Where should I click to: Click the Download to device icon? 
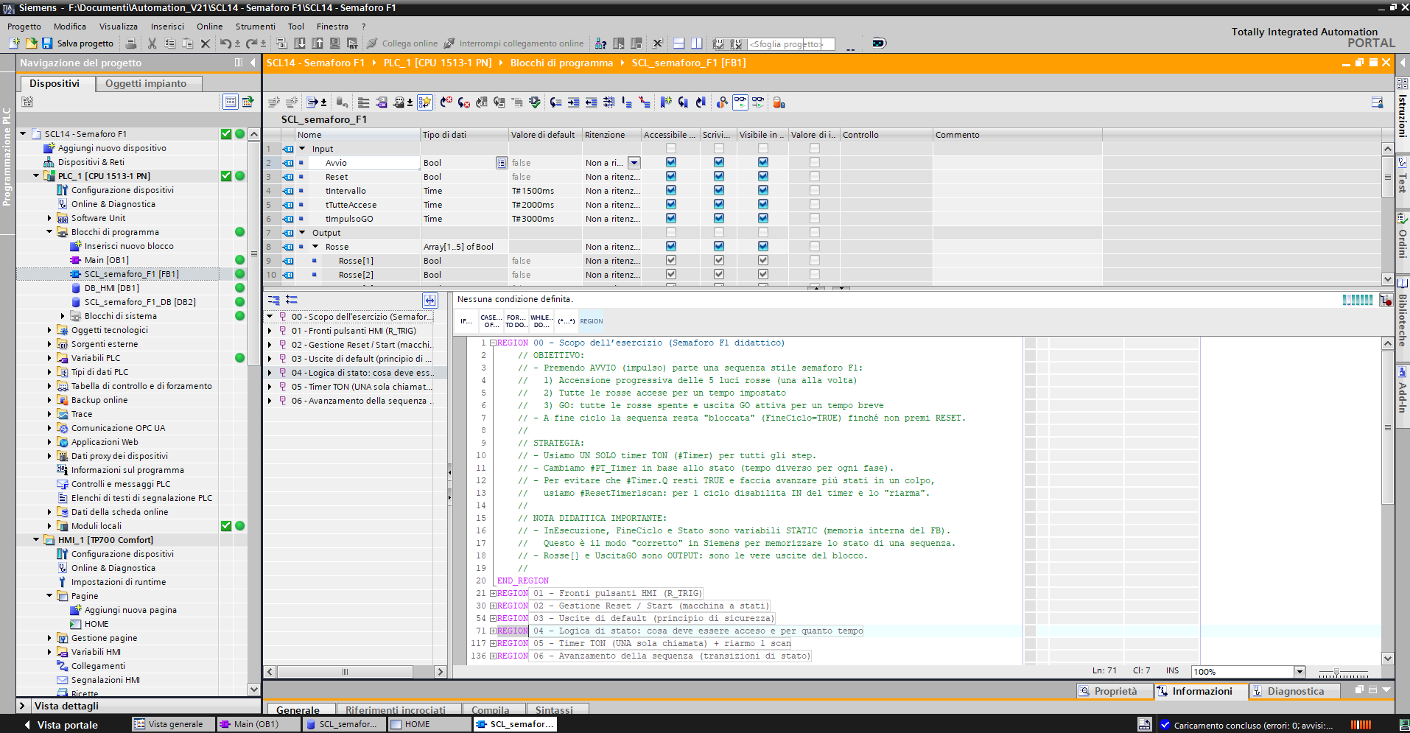pyautogui.click(x=300, y=43)
